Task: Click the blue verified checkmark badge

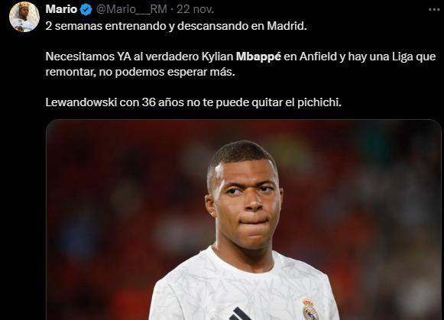Action: 86,10
